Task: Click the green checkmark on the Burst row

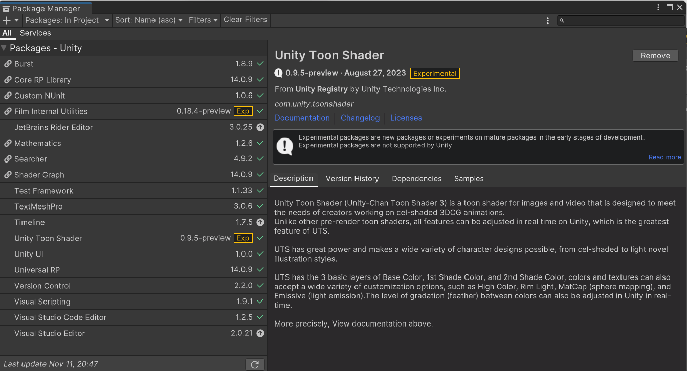Action: coord(260,64)
